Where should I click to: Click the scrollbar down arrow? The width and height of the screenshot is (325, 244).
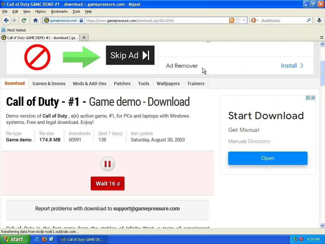[x=322, y=225]
